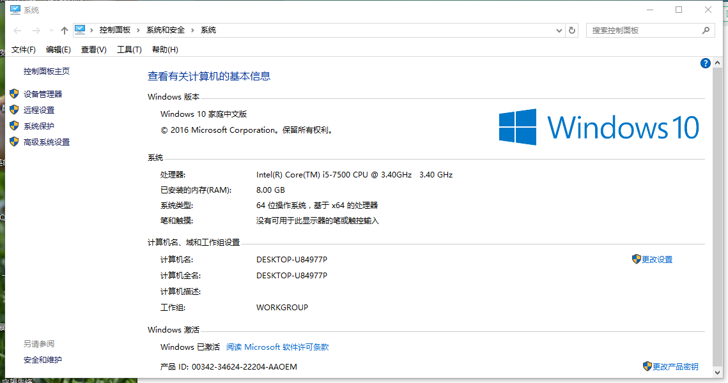Viewport: 728px width, 383px height.
Task: Click 控制面板 in the breadcrumb
Action: 114,30
